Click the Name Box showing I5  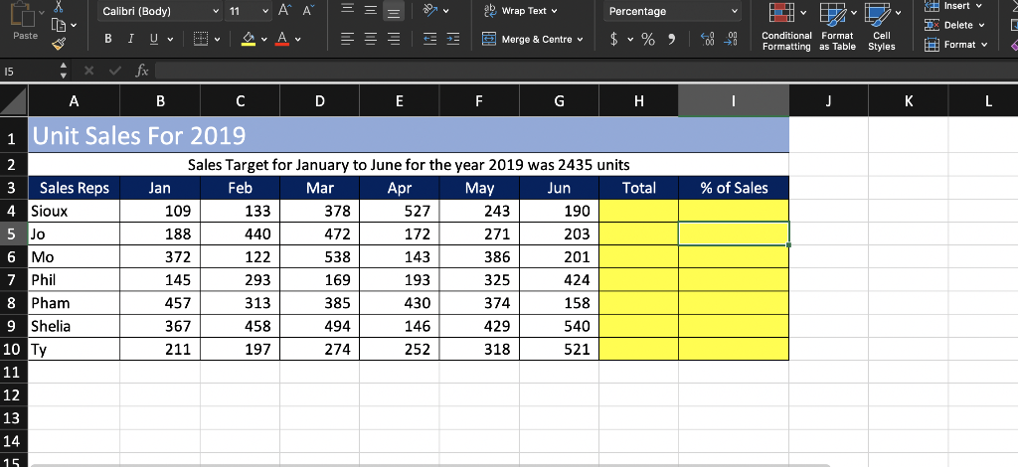point(29,71)
